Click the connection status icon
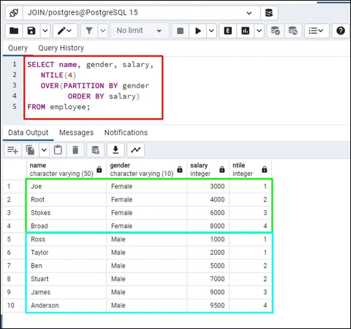The height and width of the screenshot is (329, 351). coord(14,13)
